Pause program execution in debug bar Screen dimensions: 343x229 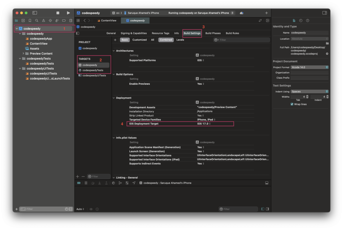pos(86,183)
